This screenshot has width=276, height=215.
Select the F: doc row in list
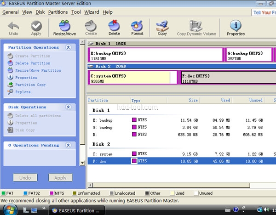(x=182, y=161)
